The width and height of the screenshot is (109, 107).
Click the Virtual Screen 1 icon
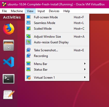(28, 77)
